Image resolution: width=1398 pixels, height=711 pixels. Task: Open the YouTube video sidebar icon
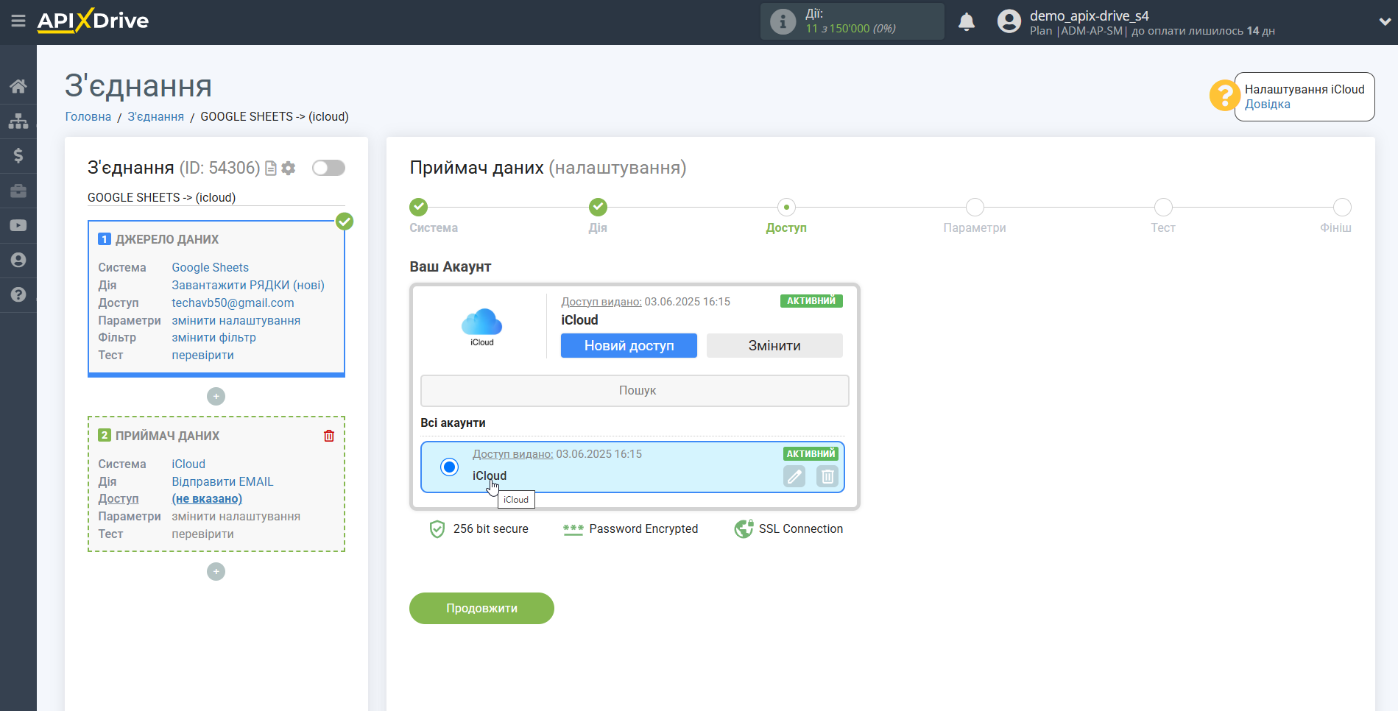[18, 225]
